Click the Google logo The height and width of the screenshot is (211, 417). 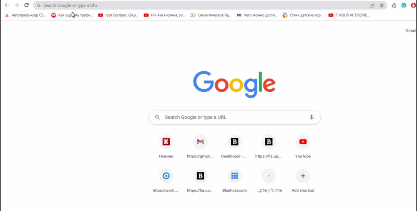point(234,84)
